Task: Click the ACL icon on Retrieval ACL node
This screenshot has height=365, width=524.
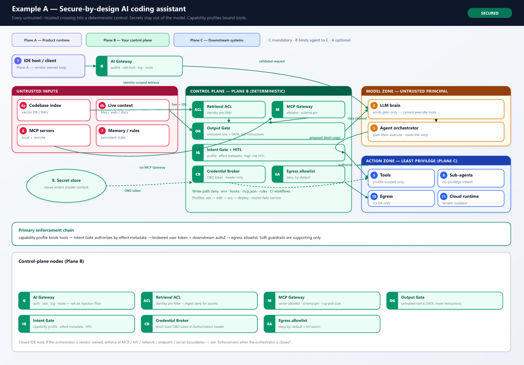Action: [x=198, y=109]
